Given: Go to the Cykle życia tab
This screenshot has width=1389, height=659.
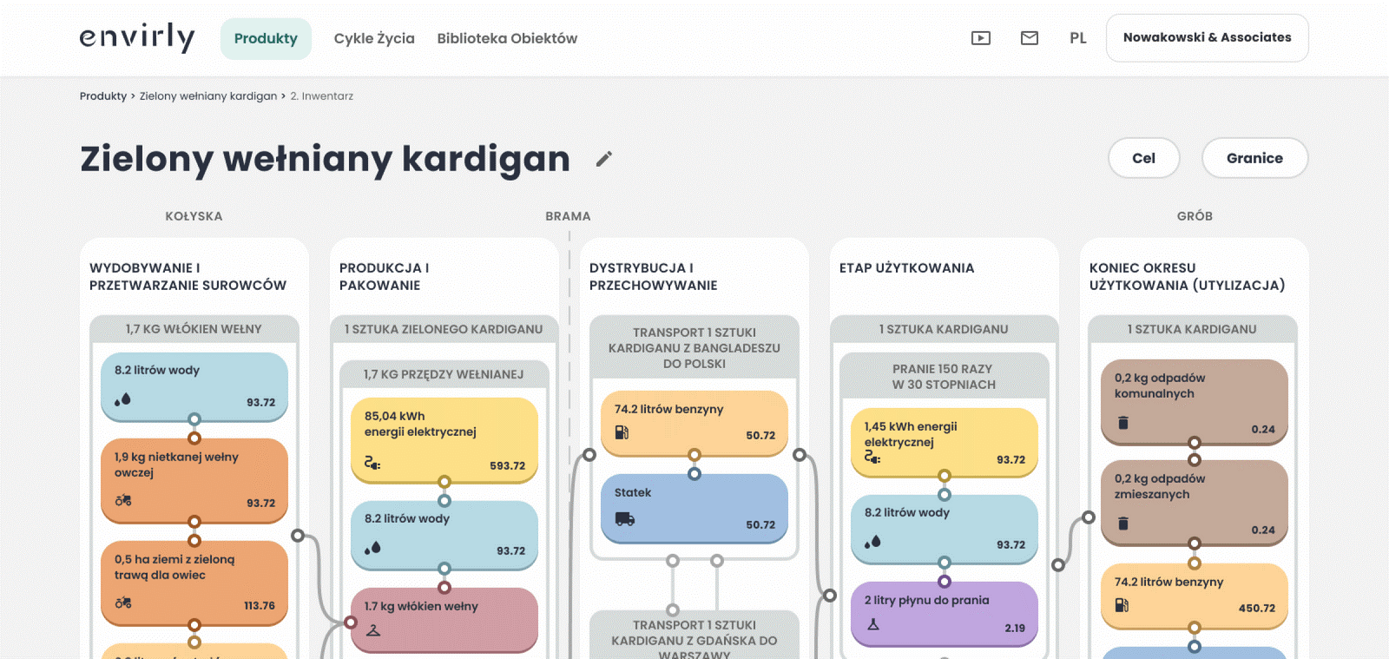Looking at the screenshot, I should pos(374,39).
